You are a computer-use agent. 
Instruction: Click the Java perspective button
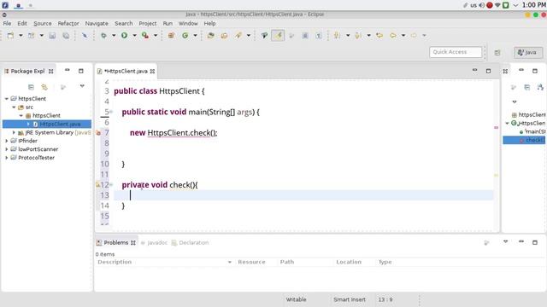[x=528, y=53]
